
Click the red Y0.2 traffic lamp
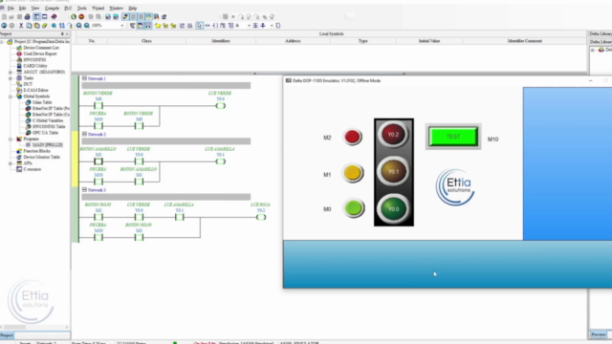393,135
